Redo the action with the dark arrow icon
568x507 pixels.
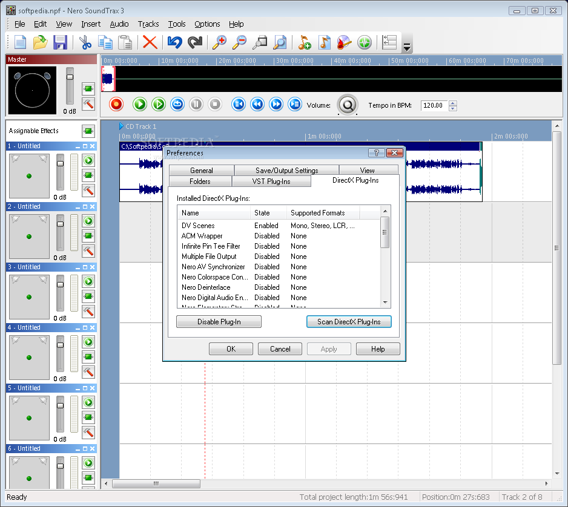tap(195, 43)
